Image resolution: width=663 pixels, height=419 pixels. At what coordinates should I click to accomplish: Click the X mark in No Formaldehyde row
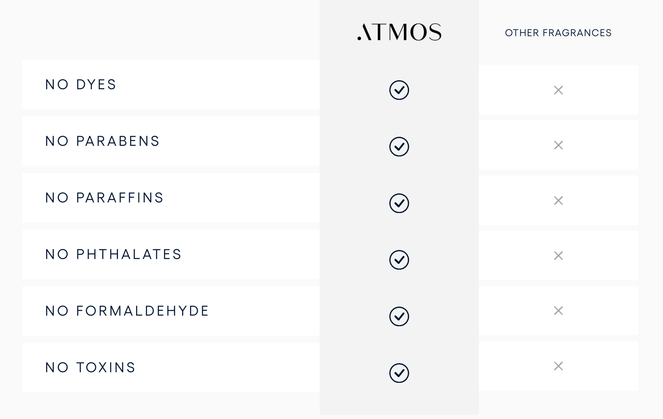point(558,311)
